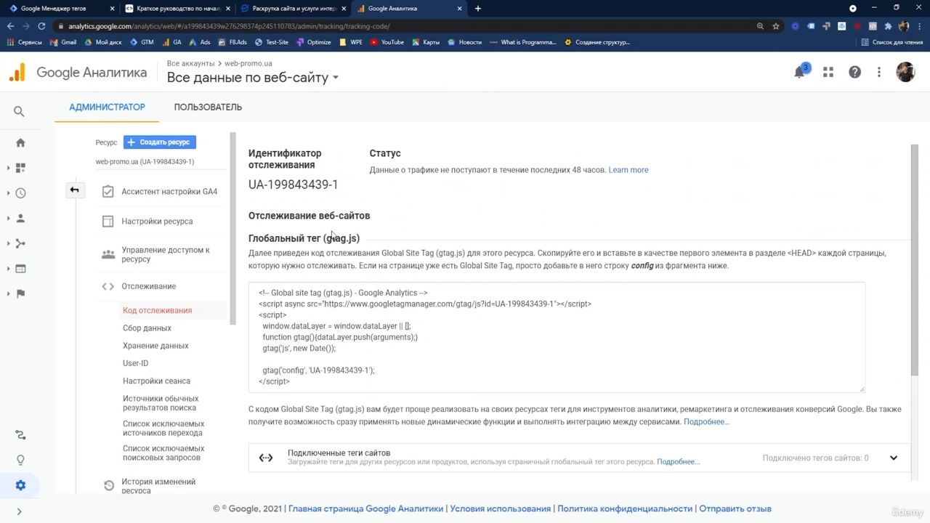Click the browser address bar URL
930x523 pixels.
pos(229,26)
